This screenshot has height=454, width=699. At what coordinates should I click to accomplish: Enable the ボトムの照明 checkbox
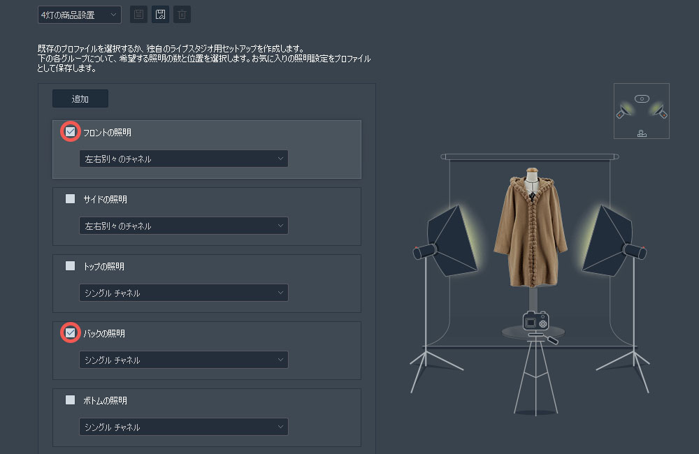[70, 400]
